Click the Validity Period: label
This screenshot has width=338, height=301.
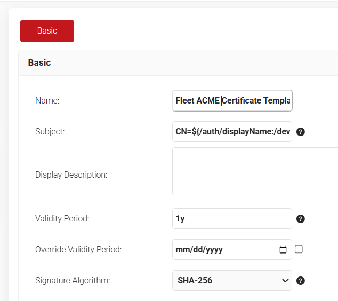click(x=62, y=219)
